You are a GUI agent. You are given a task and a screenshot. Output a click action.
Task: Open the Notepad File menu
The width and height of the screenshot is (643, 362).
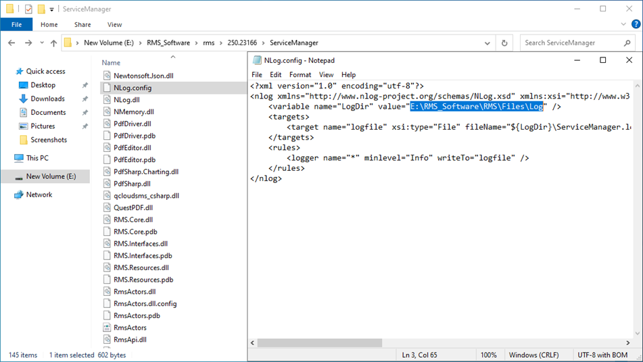257,74
